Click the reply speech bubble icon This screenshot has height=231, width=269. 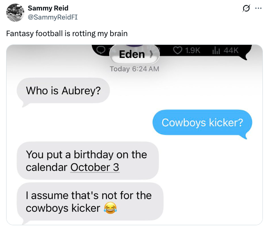coord(101,50)
